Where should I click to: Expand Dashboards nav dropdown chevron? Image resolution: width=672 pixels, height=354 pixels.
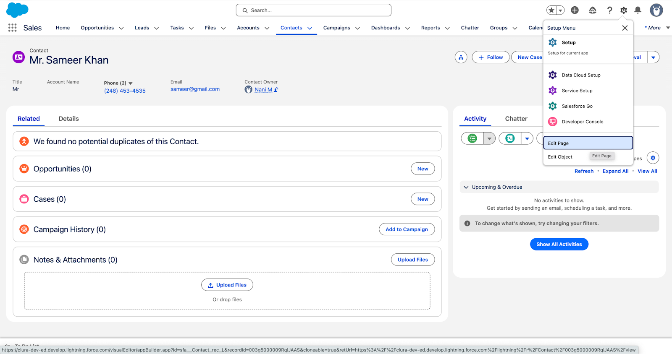407,28
